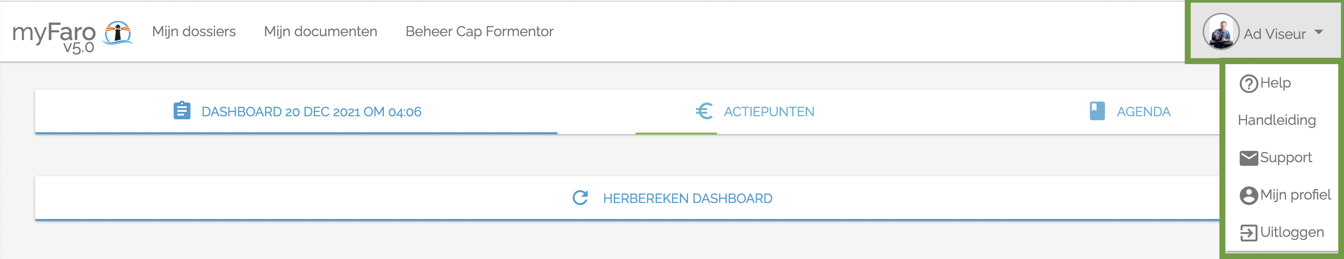Go to Mijn documenten

point(320,31)
